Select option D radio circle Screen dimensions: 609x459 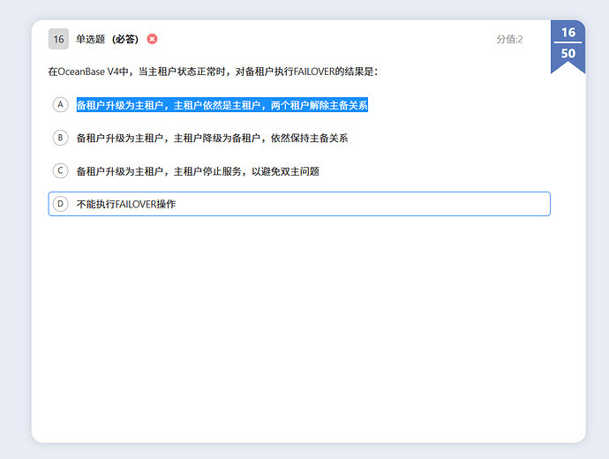pyautogui.click(x=60, y=204)
